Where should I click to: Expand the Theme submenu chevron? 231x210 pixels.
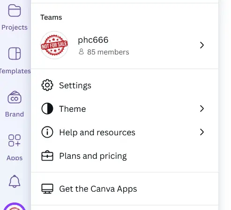[202, 109]
